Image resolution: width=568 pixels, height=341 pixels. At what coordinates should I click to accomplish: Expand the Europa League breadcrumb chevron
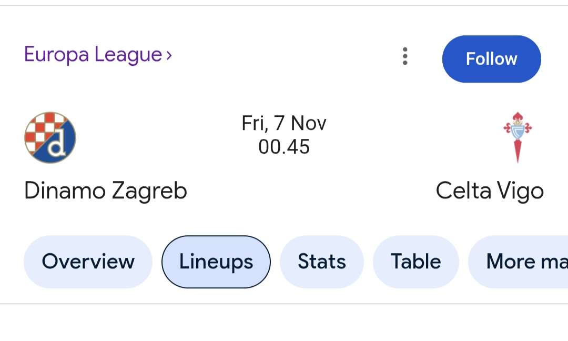pyautogui.click(x=168, y=54)
